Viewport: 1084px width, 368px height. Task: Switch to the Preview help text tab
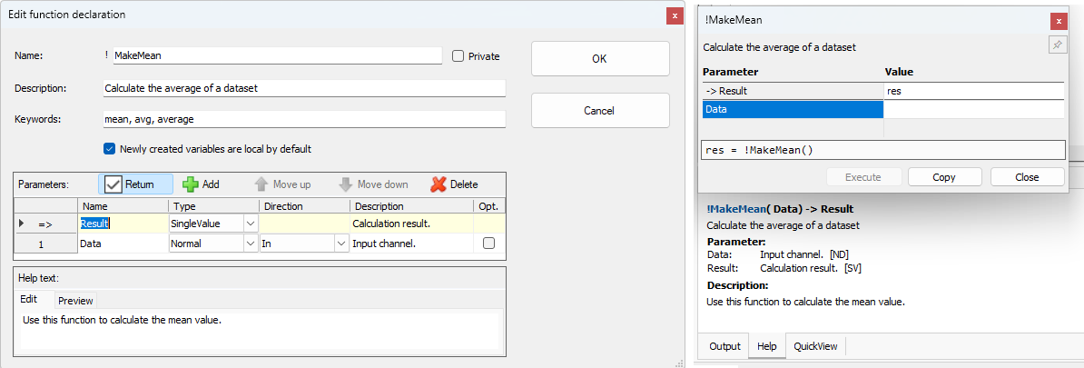pyautogui.click(x=75, y=301)
